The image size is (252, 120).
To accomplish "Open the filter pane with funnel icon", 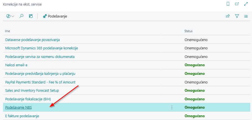I will [x=237, y=16].
